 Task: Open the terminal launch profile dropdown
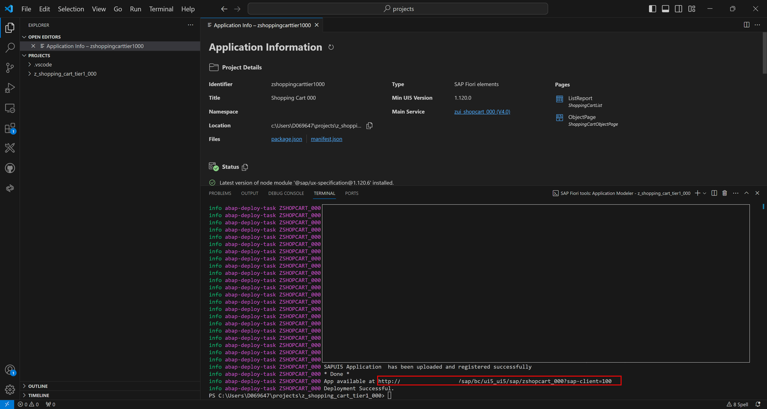click(x=705, y=193)
